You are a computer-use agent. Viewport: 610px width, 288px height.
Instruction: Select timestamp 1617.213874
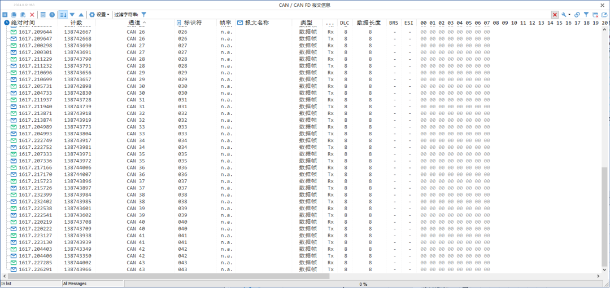[x=36, y=120]
